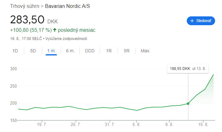Click the green data point on chart line
Image resolution: width=222 pixels, height=132 pixels.
[x=188, y=103]
